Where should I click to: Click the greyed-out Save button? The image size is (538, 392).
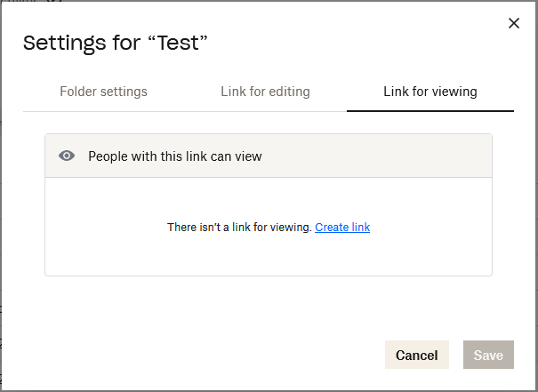488,356
